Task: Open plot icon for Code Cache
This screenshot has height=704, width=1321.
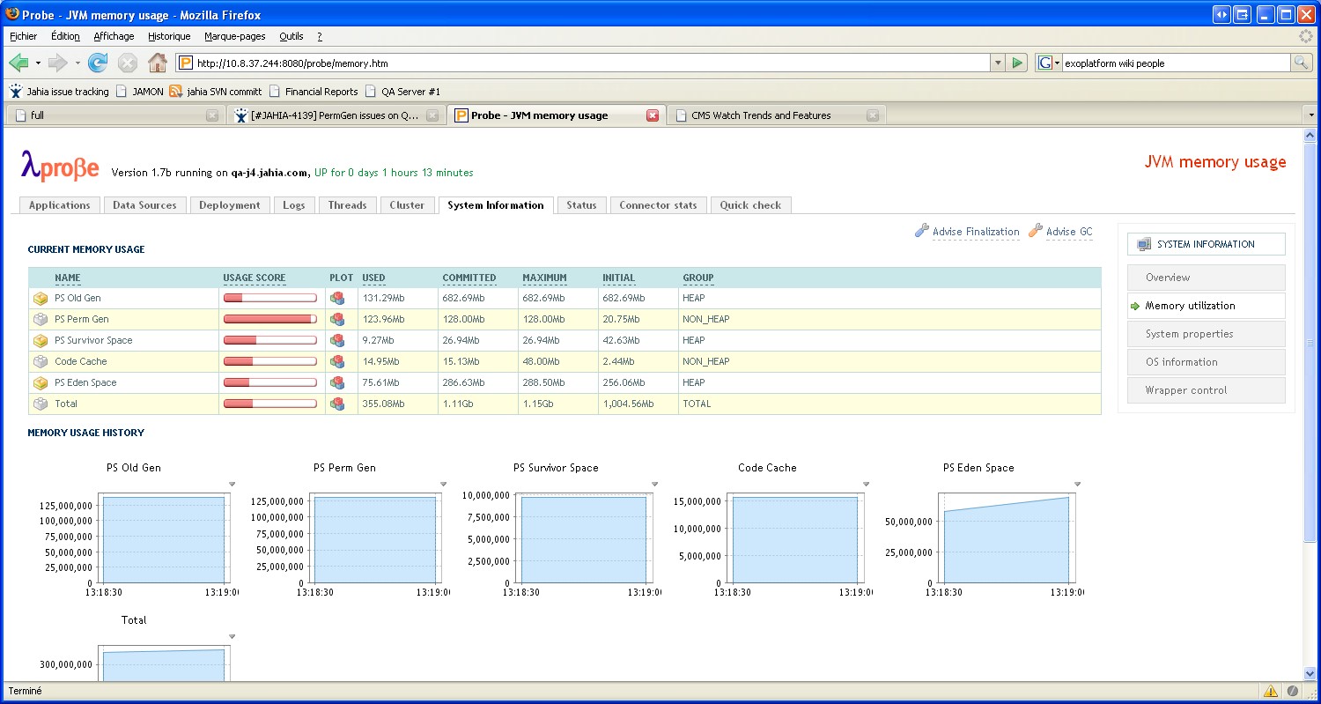Action: (x=337, y=361)
